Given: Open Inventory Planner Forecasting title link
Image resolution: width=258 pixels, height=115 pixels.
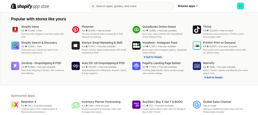Looking at the screenshot, I should 101,102.
